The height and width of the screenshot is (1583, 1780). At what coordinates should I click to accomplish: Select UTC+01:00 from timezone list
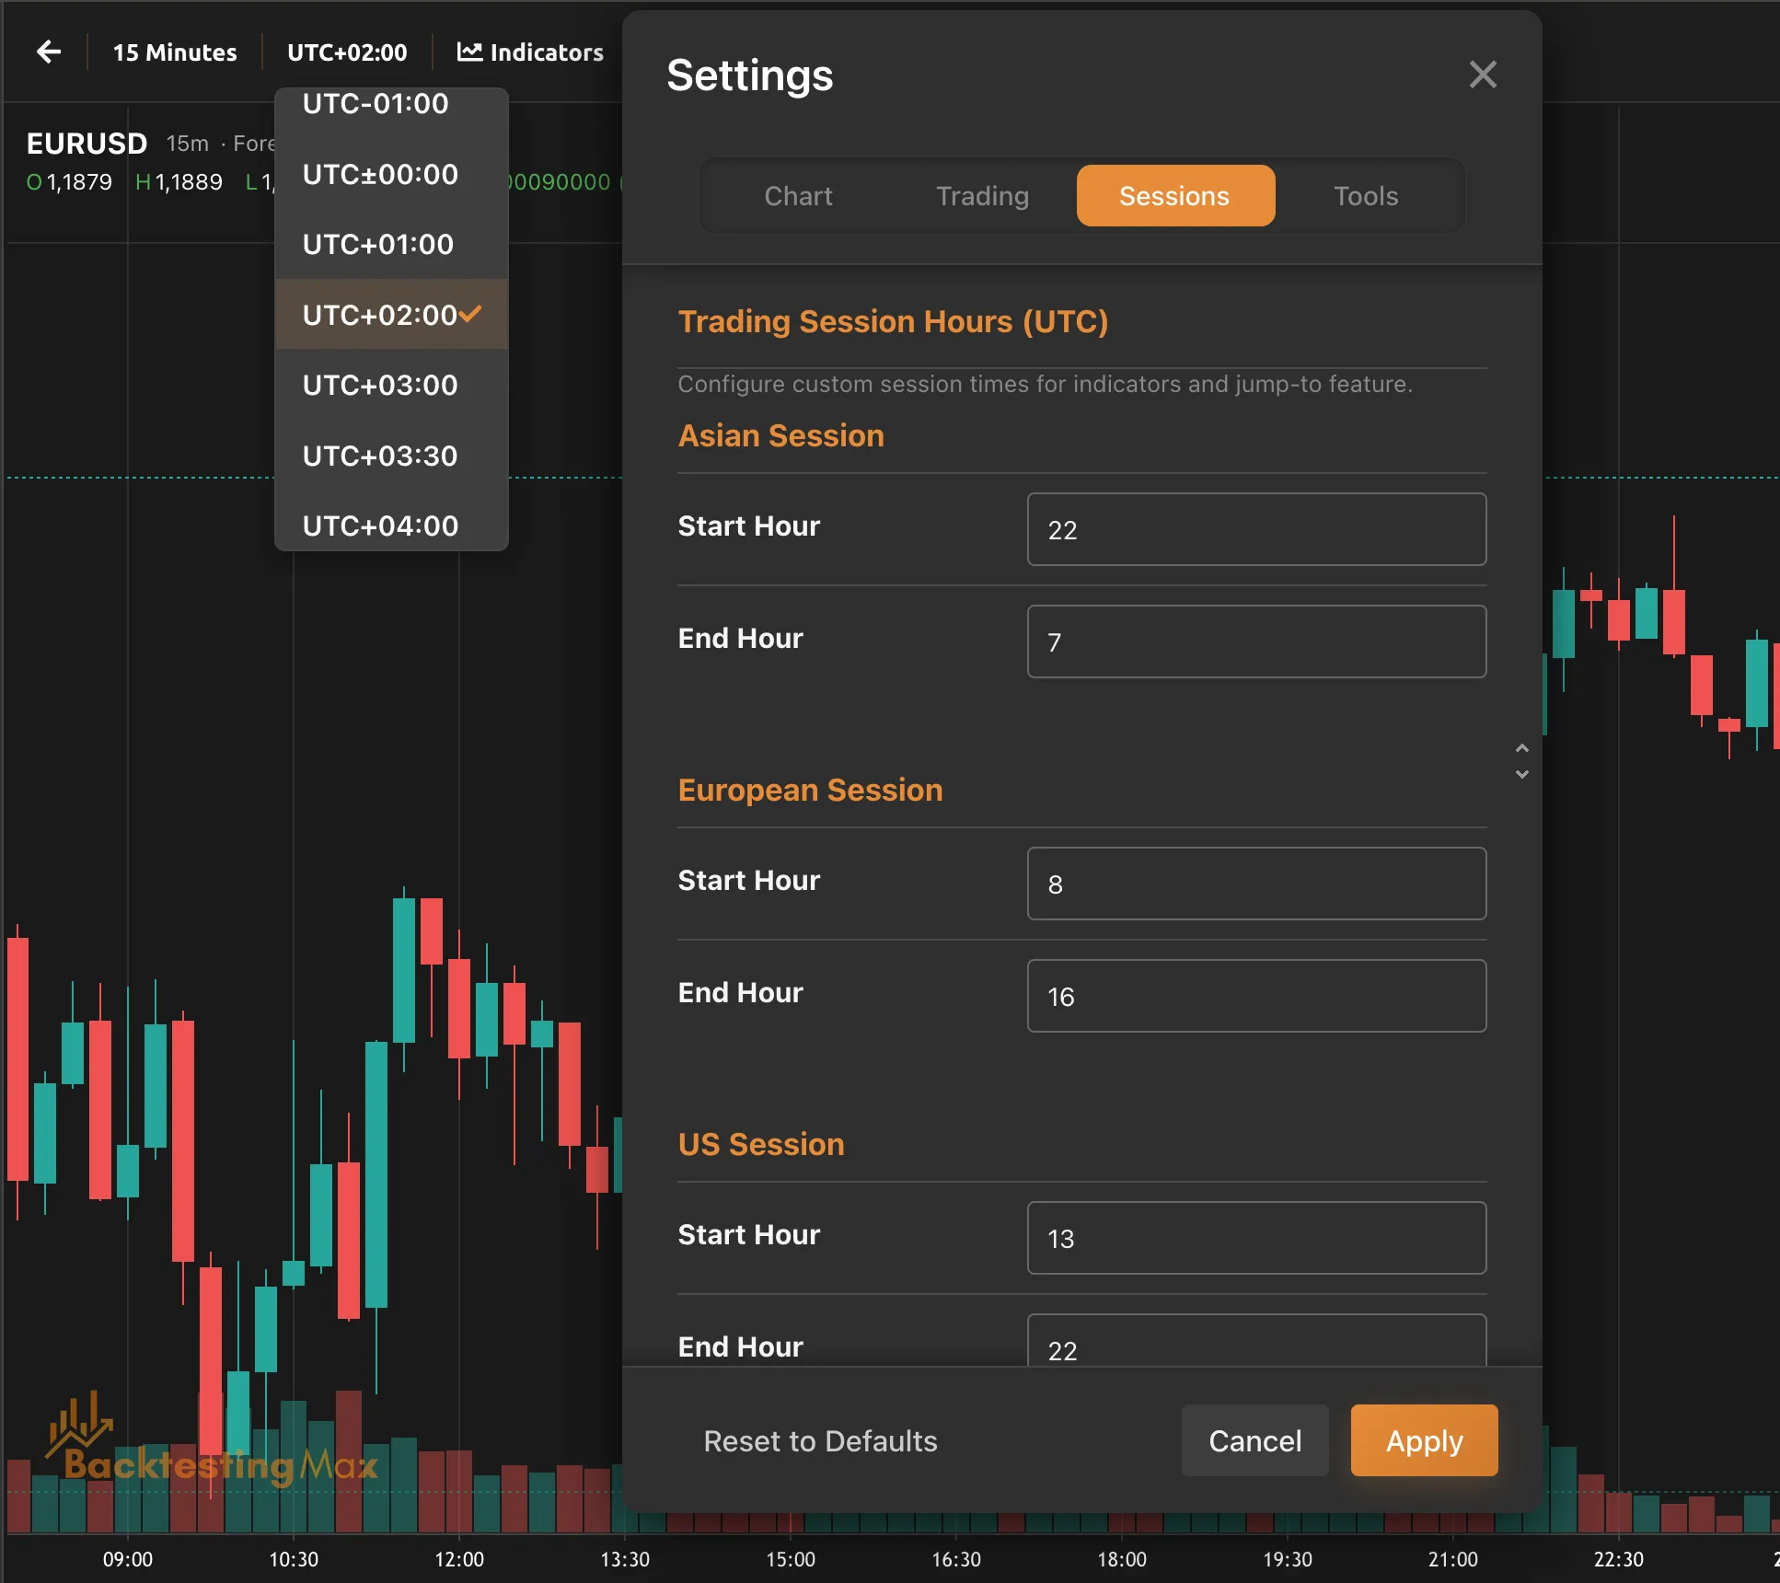(392, 244)
